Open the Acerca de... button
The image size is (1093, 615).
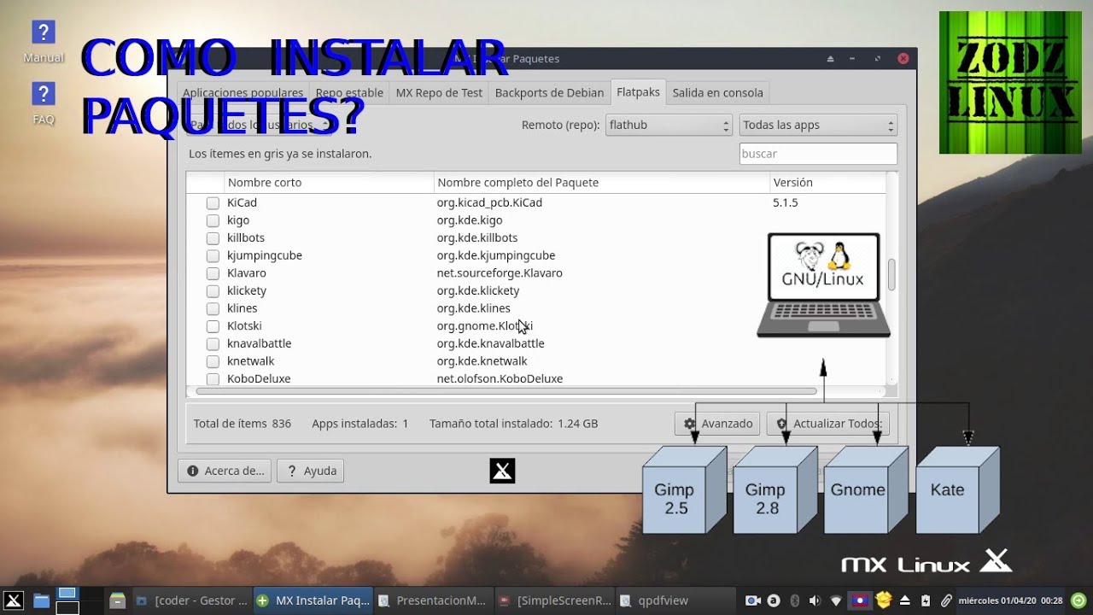pyautogui.click(x=225, y=471)
